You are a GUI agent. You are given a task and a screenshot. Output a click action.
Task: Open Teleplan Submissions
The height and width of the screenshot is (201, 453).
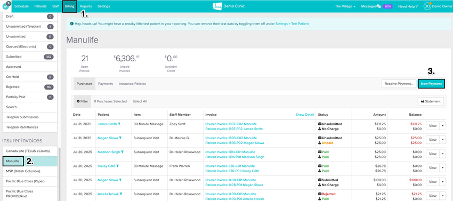(x=30, y=117)
